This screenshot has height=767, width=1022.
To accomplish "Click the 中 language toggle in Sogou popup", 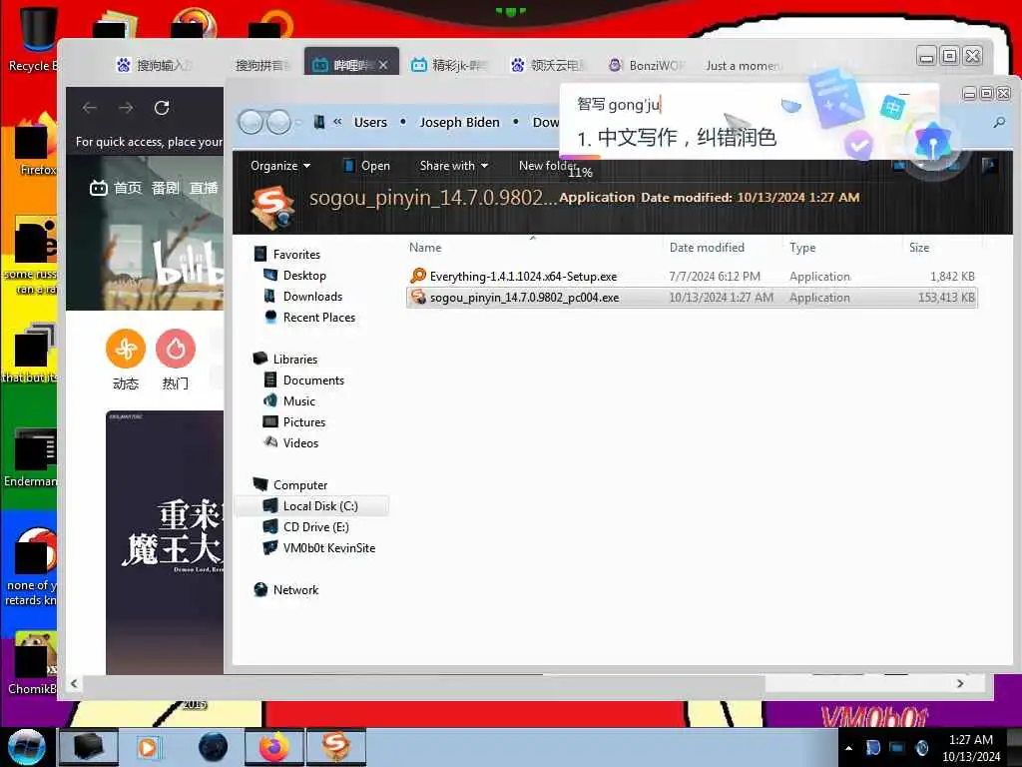I will [892, 107].
